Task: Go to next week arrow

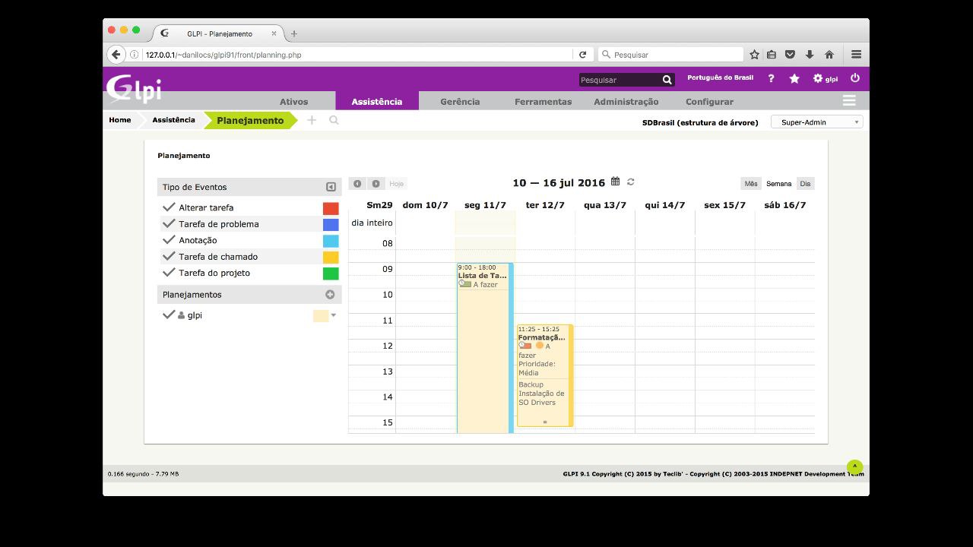Action: coord(376,184)
